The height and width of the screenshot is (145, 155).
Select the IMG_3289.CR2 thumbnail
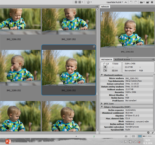point(20,68)
